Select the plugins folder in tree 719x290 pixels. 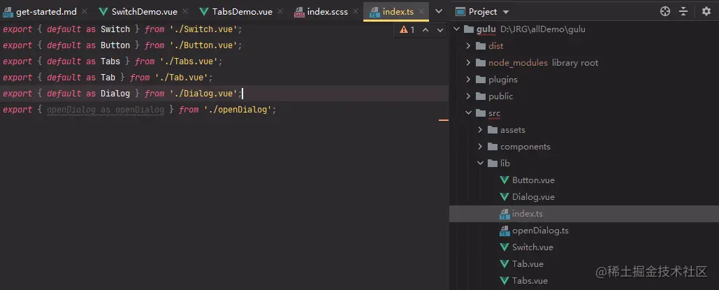point(503,80)
